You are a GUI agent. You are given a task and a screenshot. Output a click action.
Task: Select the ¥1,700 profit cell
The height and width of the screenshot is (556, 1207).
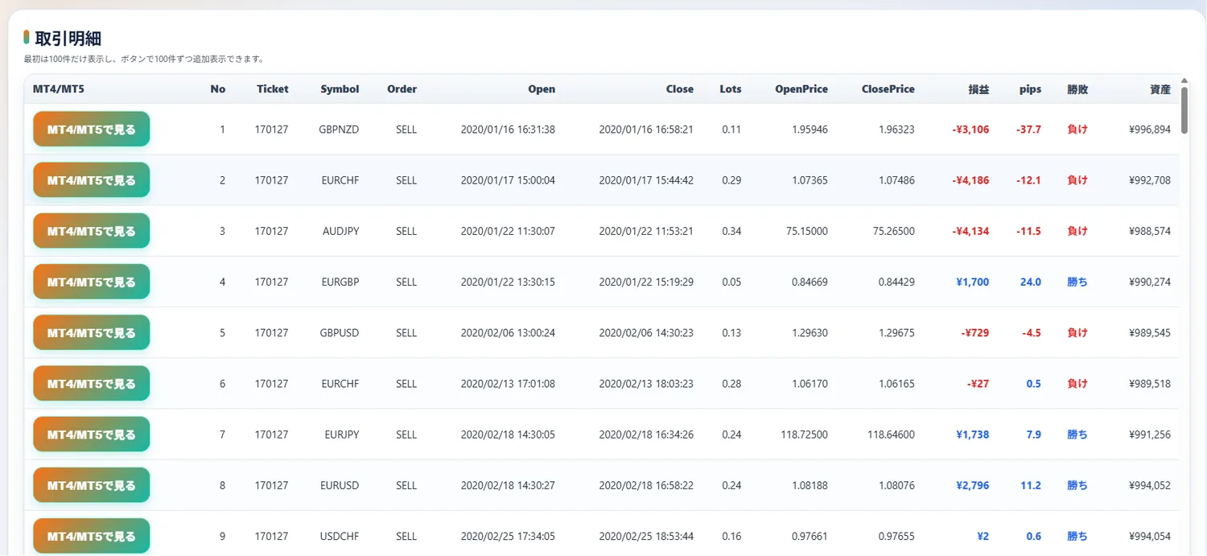pos(972,282)
